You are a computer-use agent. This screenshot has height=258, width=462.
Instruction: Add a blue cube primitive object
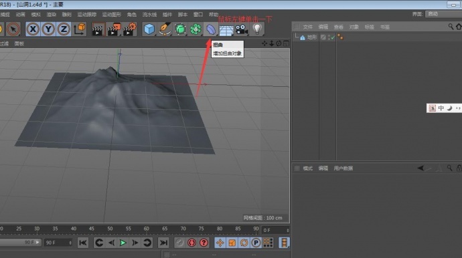(x=149, y=29)
